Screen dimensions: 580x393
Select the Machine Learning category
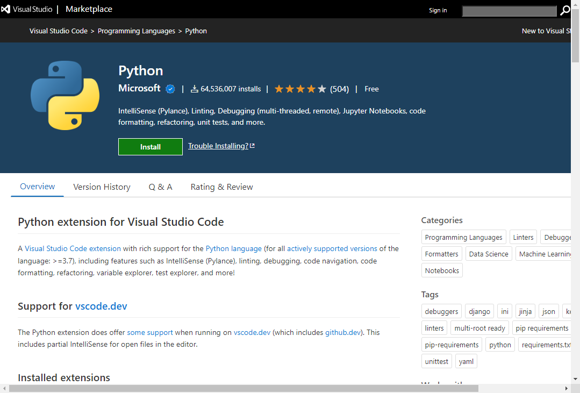click(x=543, y=254)
